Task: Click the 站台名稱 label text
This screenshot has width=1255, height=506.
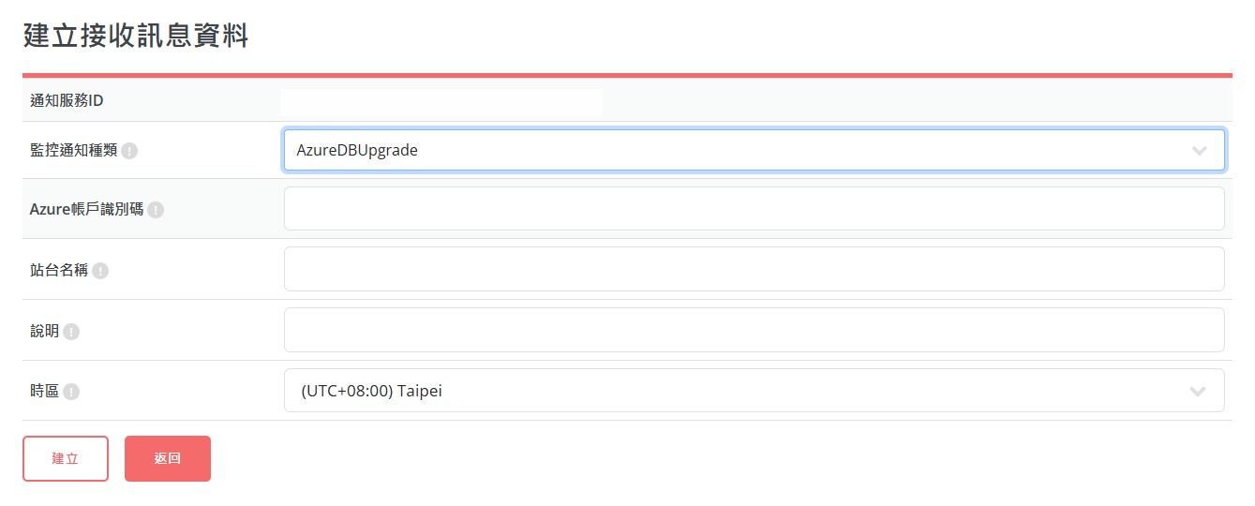Action: click(x=59, y=271)
